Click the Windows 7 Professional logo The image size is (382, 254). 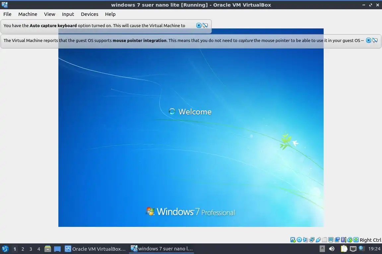(190, 212)
